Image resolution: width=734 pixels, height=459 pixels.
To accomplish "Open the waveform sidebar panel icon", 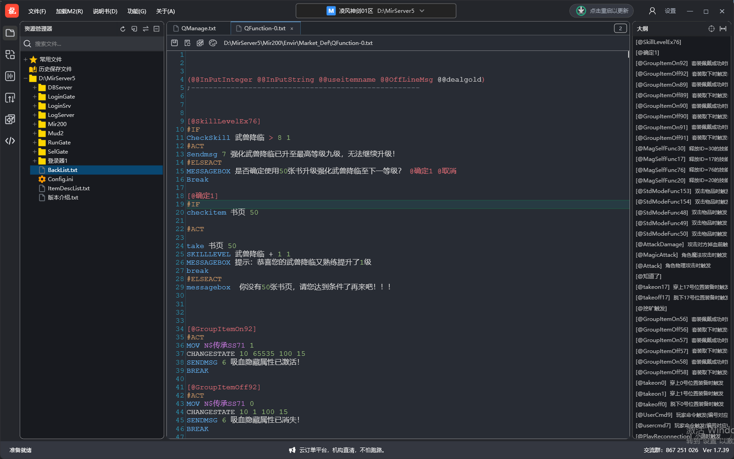I will click(x=10, y=76).
